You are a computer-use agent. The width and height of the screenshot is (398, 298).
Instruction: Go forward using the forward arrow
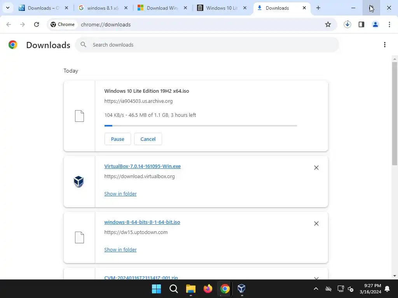coord(22,24)
